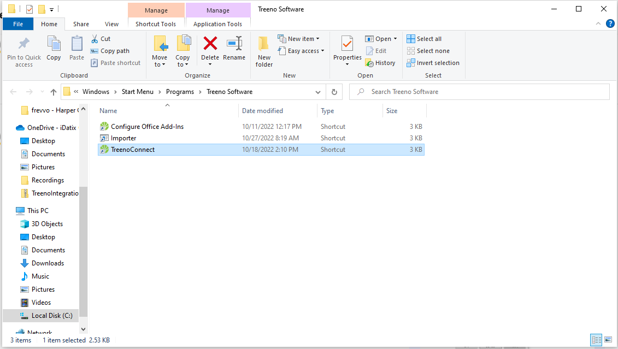Click Pin to Quick access icon
618x349 pixels.
click(24, 43)
